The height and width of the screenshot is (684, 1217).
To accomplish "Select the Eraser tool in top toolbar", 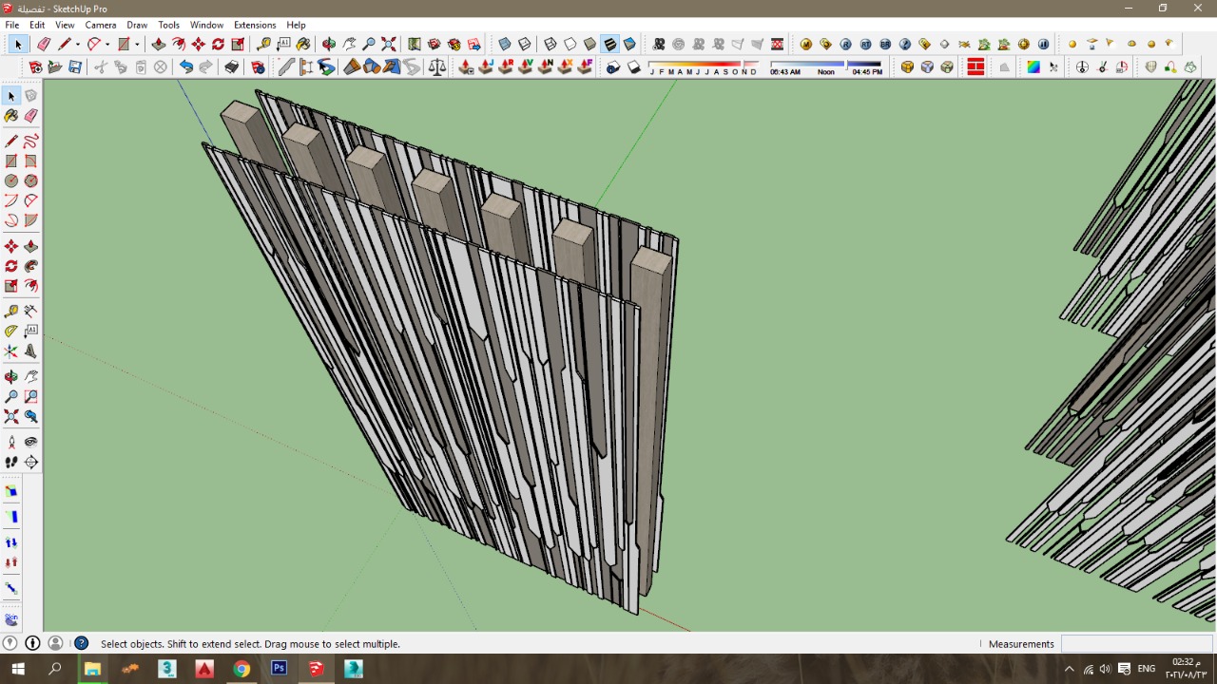I will (44, 45).
